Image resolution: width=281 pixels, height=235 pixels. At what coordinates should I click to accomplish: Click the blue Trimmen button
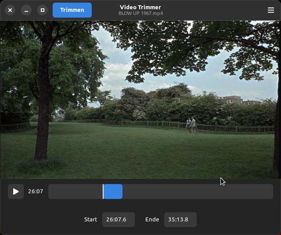coord(72,10)
